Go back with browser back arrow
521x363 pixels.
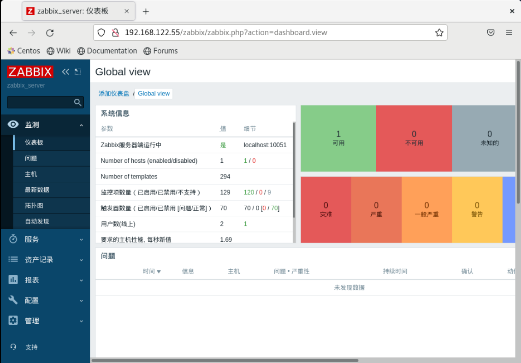click(13, 33)
